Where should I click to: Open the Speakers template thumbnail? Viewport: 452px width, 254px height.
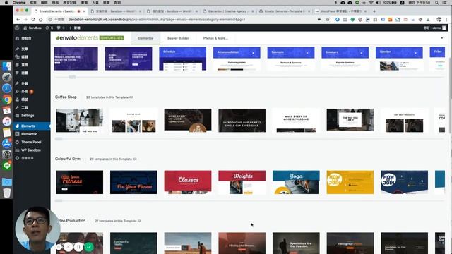[345, 59]
